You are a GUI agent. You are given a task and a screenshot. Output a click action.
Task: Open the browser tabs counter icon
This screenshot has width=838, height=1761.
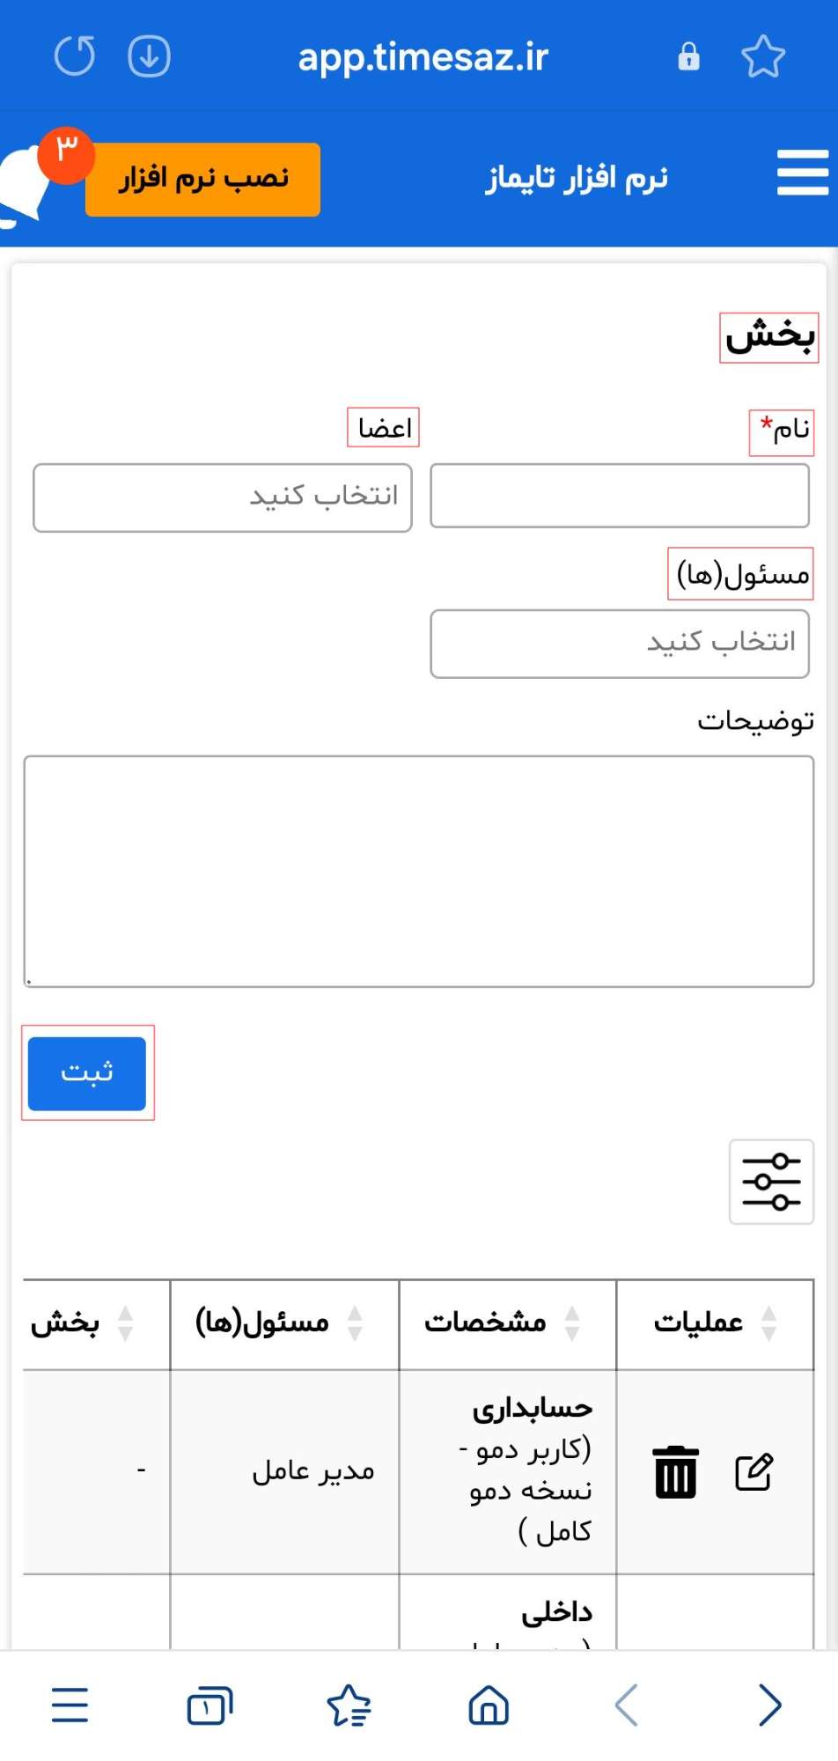click(x=209, y=1706)
